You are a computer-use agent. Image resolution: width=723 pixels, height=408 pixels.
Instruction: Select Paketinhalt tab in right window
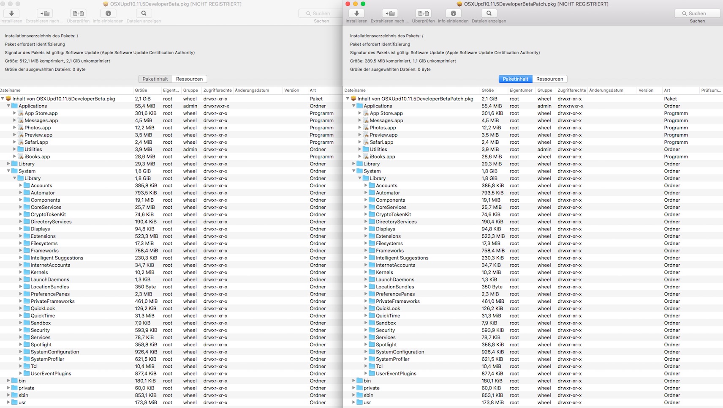click(515, 79)
